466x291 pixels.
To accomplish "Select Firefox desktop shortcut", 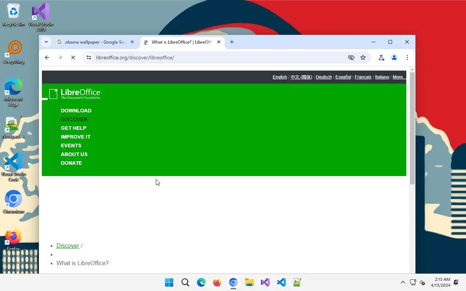I will [x=13, y=240].
